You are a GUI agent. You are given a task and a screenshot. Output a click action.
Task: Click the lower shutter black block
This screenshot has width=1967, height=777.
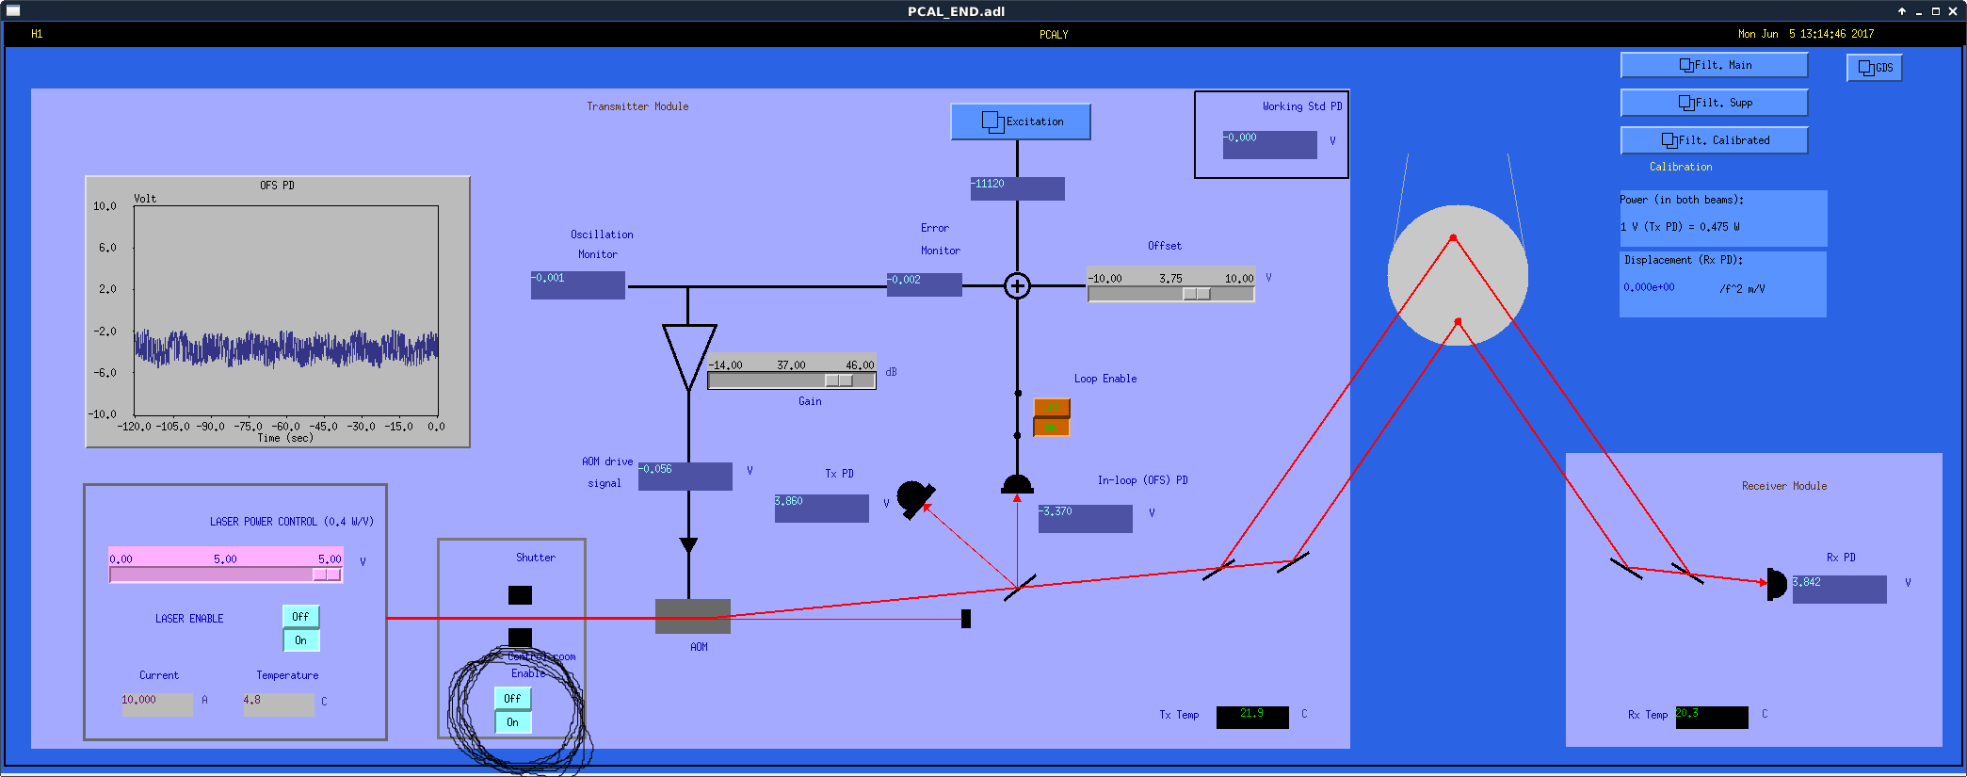(x=520, y=638)
